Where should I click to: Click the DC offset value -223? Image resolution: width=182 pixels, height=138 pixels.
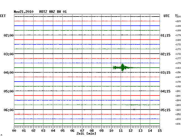point(178,110)
